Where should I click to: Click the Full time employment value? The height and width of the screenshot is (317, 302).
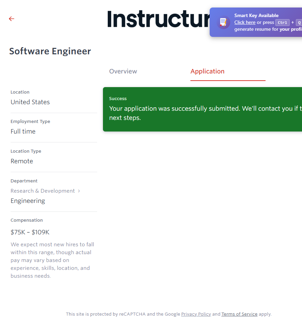pos(23,132)
